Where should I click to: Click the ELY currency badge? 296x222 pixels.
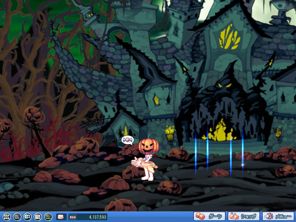pos(73,217)
